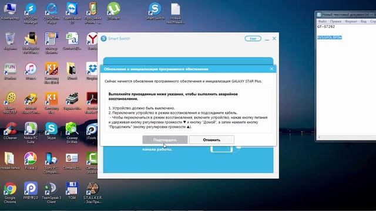Close the software update dialog with X

pyautogui.click(x=271, y=69)
